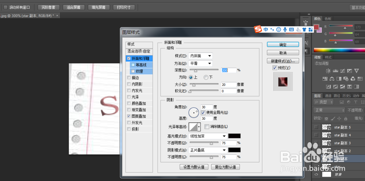Enable the 等高线 checkbox

133,65
